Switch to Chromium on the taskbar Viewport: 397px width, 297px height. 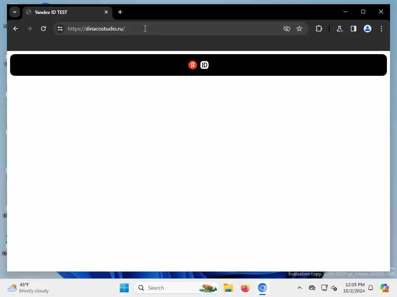click(x=262, y=288)
